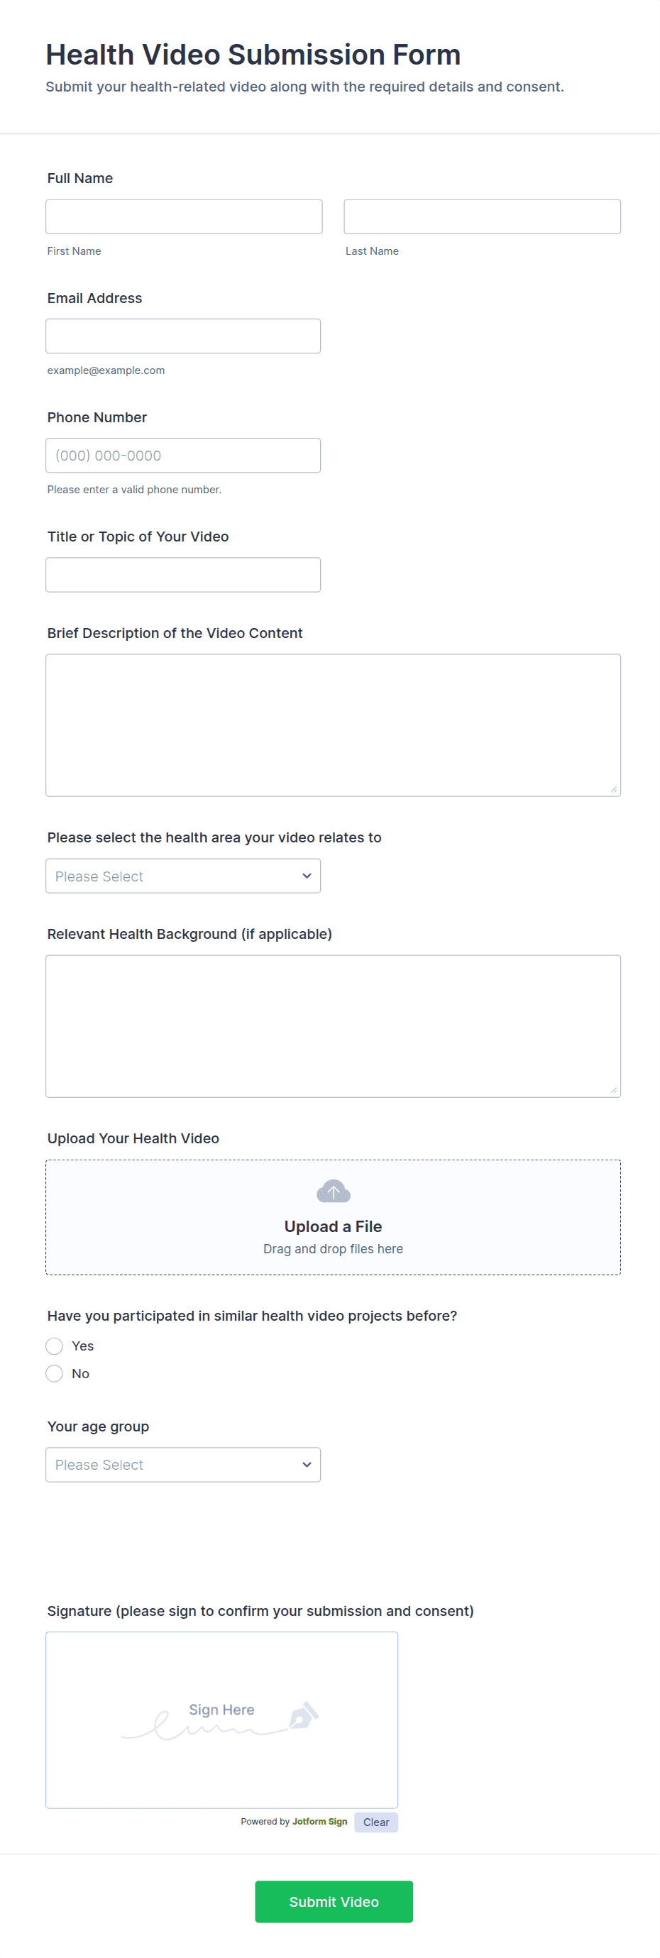Click the cloud upload icon
Screen dimensions: 660x1958
point(333,1191)
